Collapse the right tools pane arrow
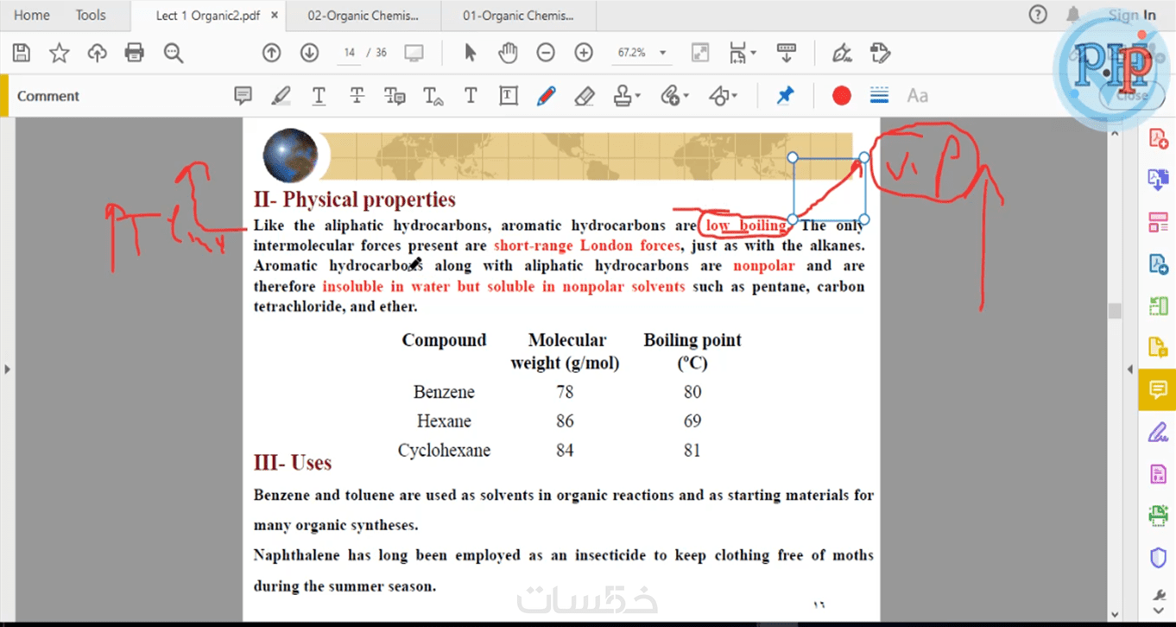This screenshot has width=1176, height=627. point(1130,370)
